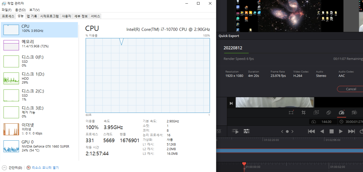Select CPU in performance sidebar

(x=39, y=30)
